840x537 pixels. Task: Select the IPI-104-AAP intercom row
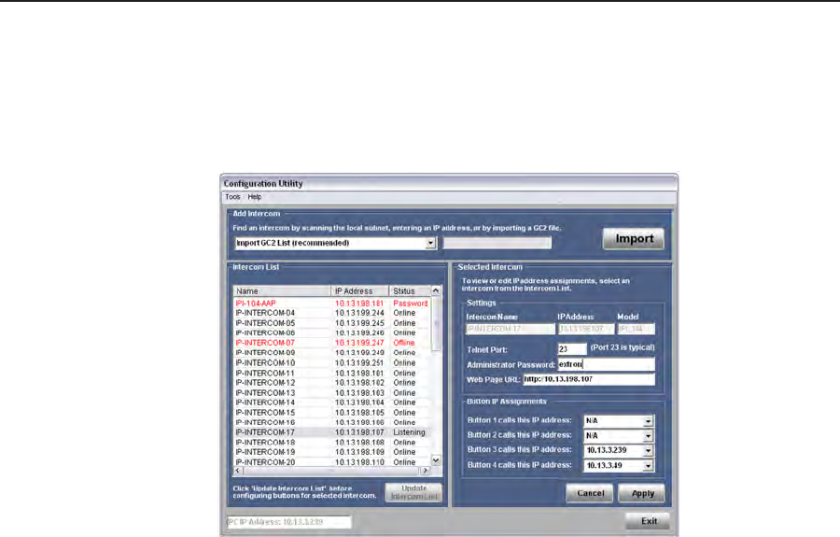332,304
